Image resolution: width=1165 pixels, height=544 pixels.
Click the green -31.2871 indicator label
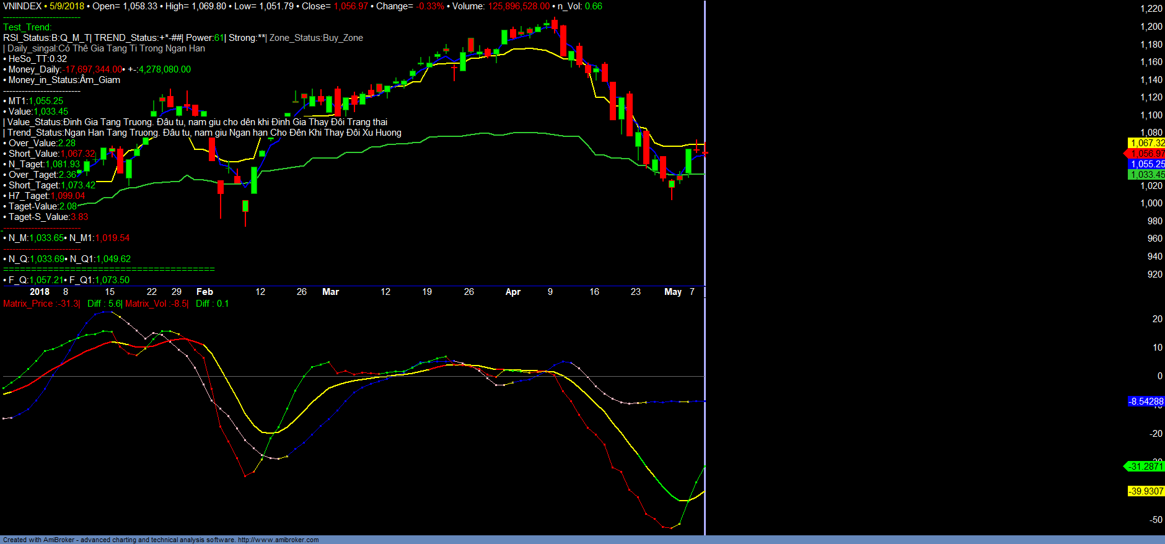(x=1146, y=467)
